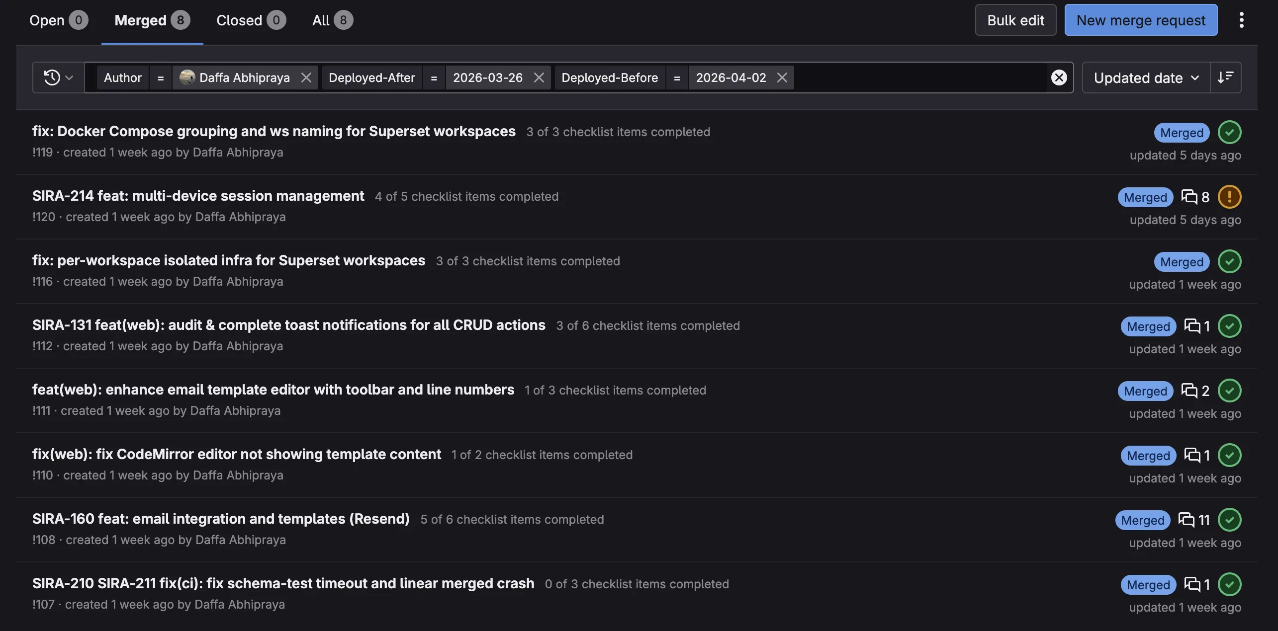The height and width of the screenshot is (631, 1278).
Task: Click pipeline passed icon for merge request !119
Action: (1229, 132)
